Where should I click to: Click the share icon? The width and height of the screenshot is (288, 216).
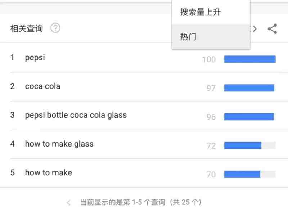(x=273, y=29)
